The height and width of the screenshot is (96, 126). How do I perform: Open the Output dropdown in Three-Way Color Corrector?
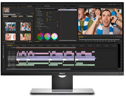point(51,28)
